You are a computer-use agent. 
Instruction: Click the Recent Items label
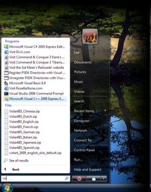coord(84,111)
